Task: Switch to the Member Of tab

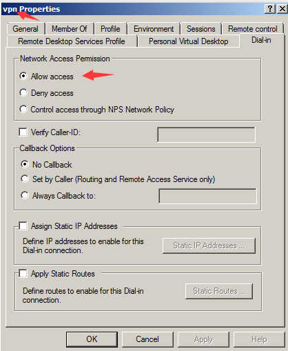Action: [70, 29]
